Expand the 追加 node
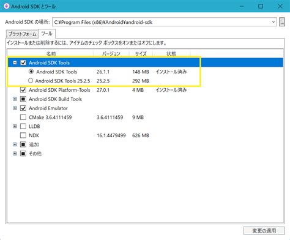Screen dimensions: 290x240 click(x=15, y=144)
